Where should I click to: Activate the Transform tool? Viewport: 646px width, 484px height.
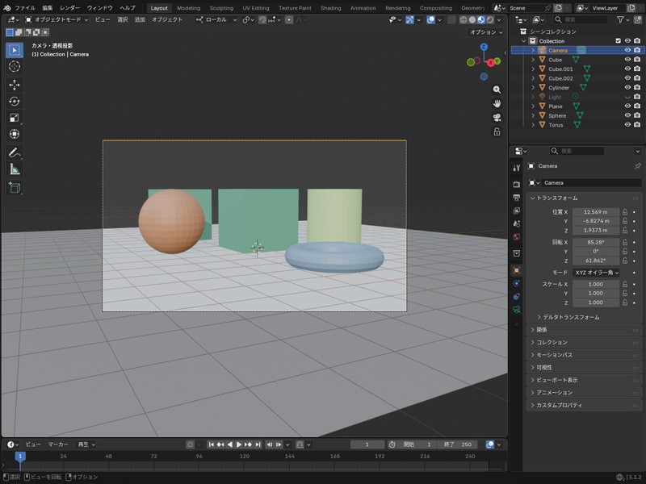pyautogui.click(x=15, y=134)
